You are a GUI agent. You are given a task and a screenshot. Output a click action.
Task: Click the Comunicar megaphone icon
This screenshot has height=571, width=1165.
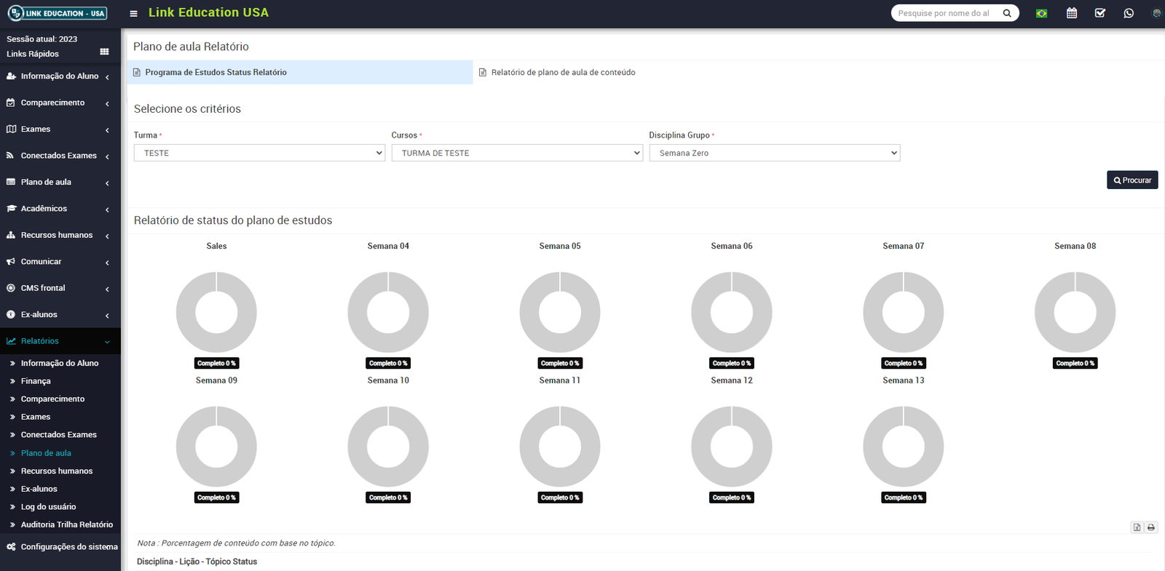(11, 261)
